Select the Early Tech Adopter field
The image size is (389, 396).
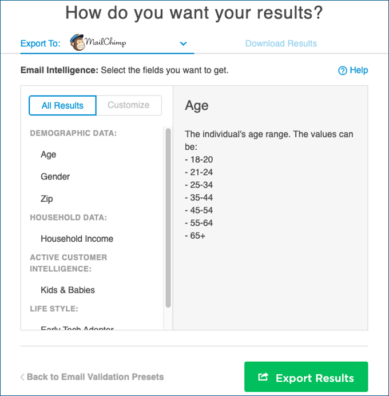pos(77,329)
